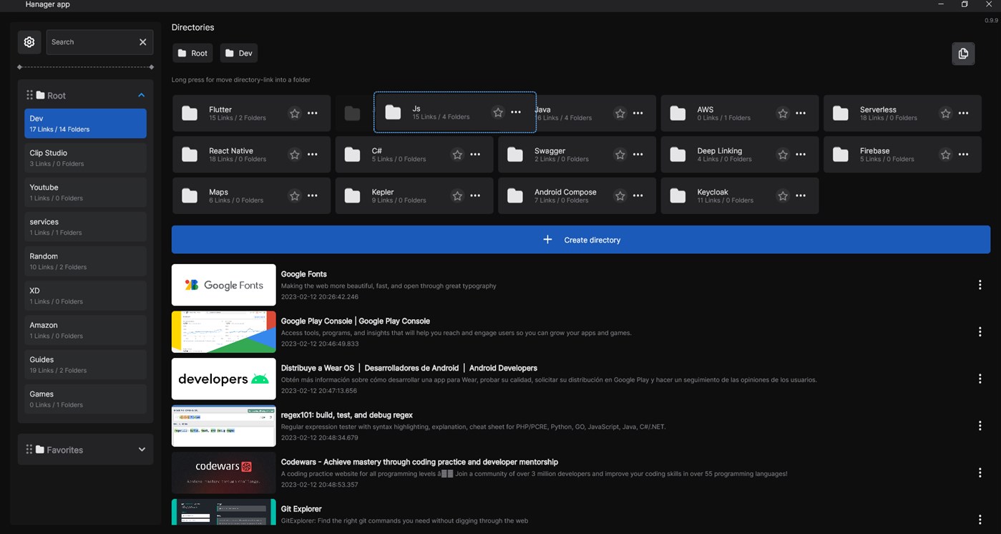This screenshot has width=1001, height=534.
Task: Click the Keycloak folder icon
Action: (x=678, y=196)
